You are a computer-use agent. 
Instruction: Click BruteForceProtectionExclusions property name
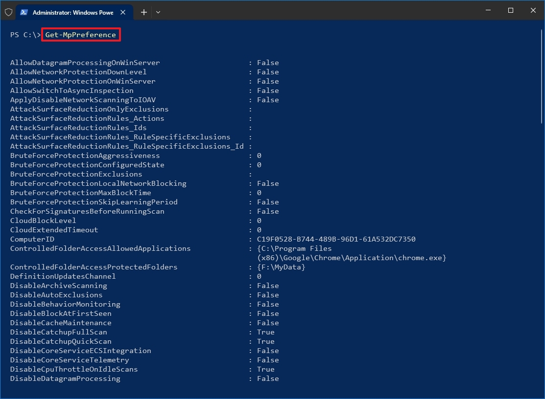tap(76, 174)
